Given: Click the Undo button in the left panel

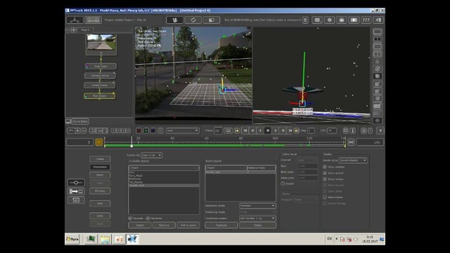Looking at the screenshot, I should point(100,216).
